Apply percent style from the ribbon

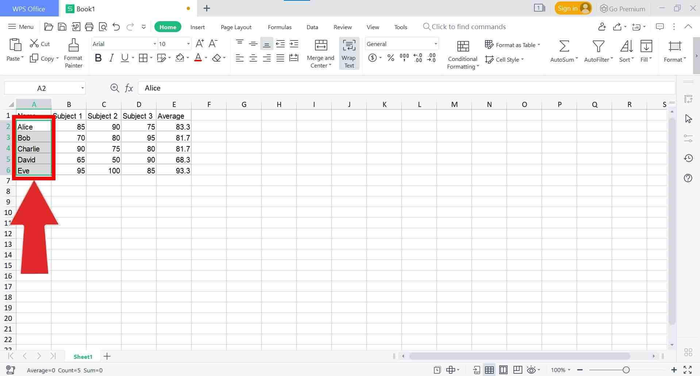tap(391, 58)
